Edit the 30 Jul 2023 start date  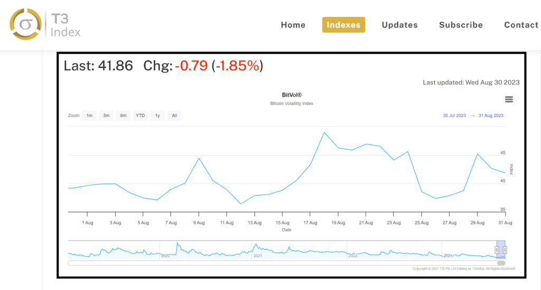(454, 115)
